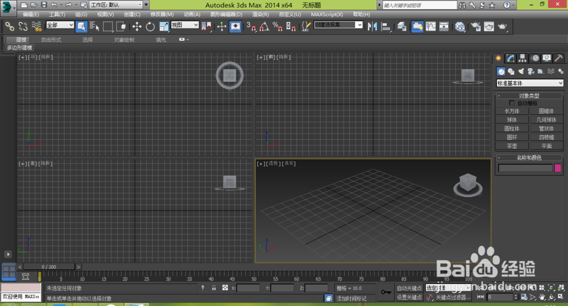Click the magenta object color swatch
The image size is (568, 306).
pos(559,168)
